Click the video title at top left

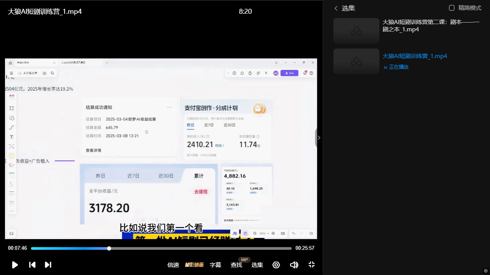click(x=45, y=11)
